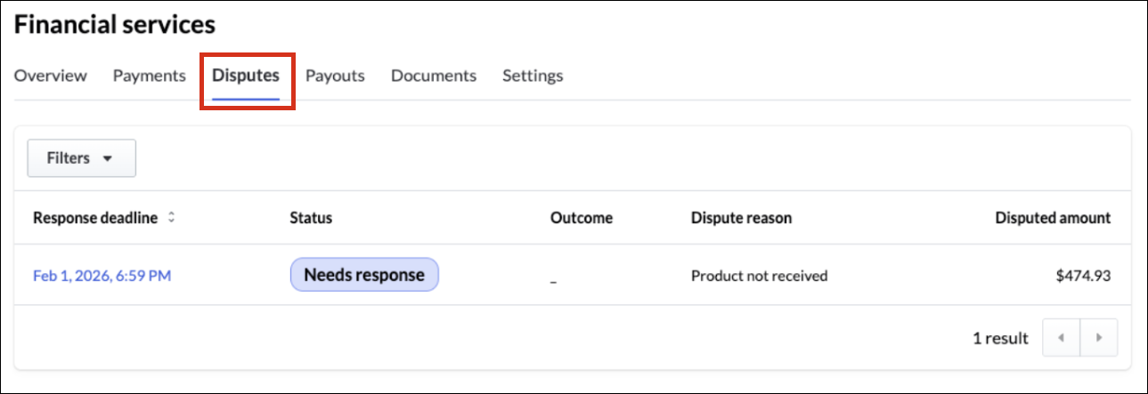Viewport: 1148px width, 394px height.
Task: Go to previous results page arrow
Action: click(1061, 338)
